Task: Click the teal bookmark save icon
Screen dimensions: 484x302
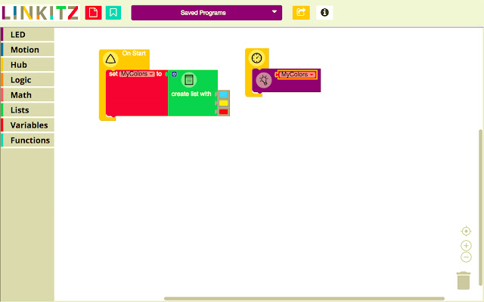Action: point(113,13)
